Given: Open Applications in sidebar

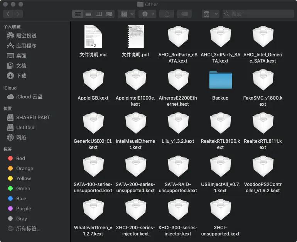Looking at the screenshot, I should (x=22, y=46).
